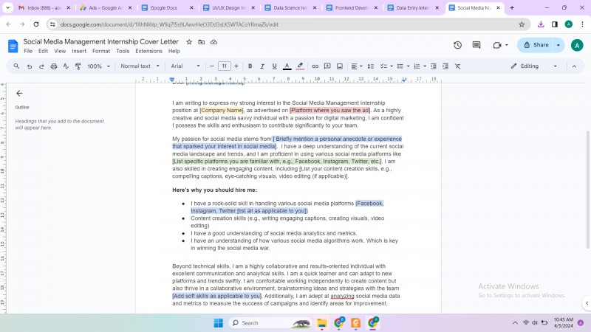Decrease paragraph indent
The image size is (591, 332).
(434, 66)
